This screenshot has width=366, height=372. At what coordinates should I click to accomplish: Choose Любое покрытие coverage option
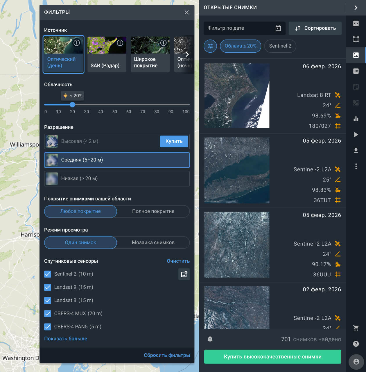pyautogui.click(x=80, y=211)
